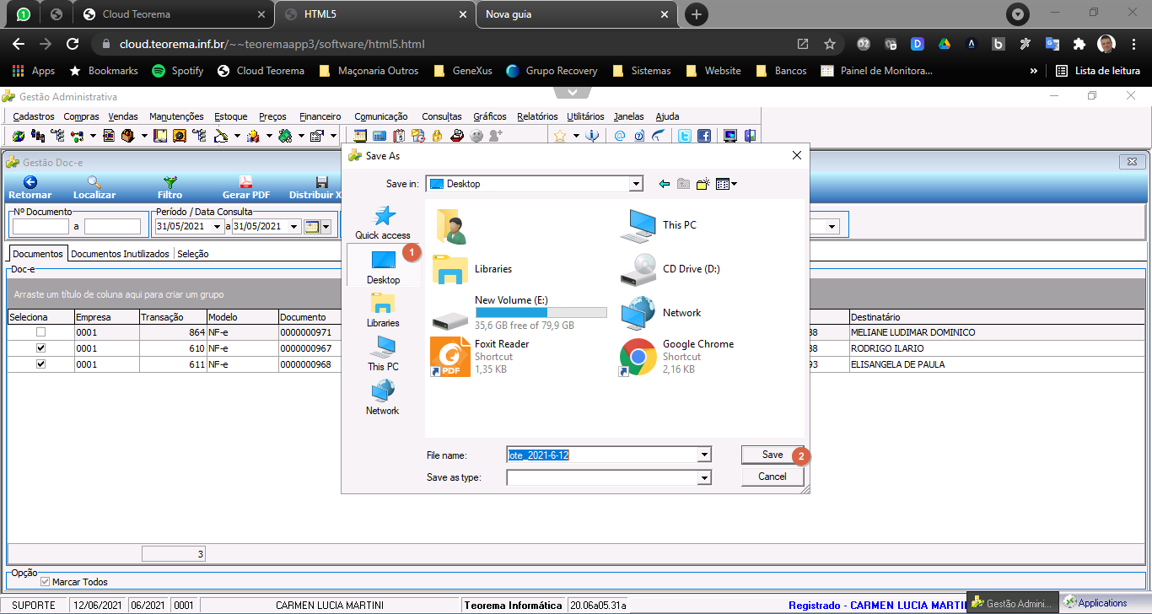Toggle the Marcar Todos checkbox
Screen dimensions: 1152x614
[x=46, y=582]
